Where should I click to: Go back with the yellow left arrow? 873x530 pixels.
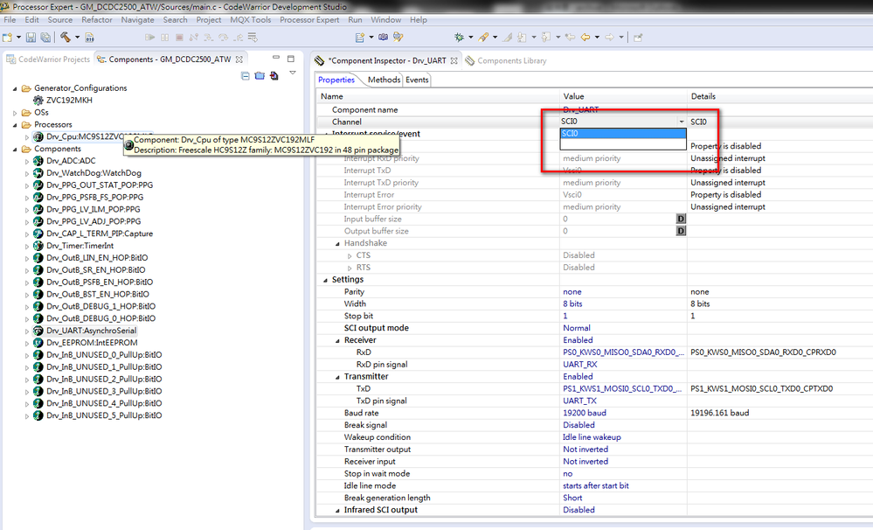[585, 38]
